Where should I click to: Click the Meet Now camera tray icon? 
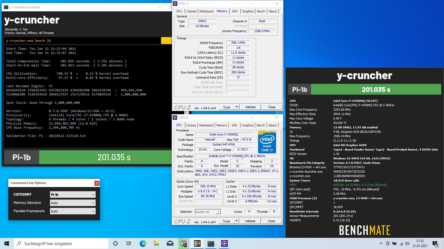(x=388, y=243)
